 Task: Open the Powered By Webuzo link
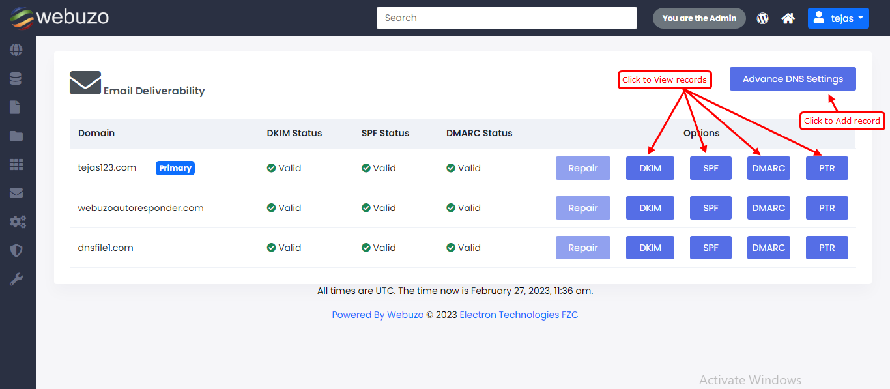coord(377,315)
